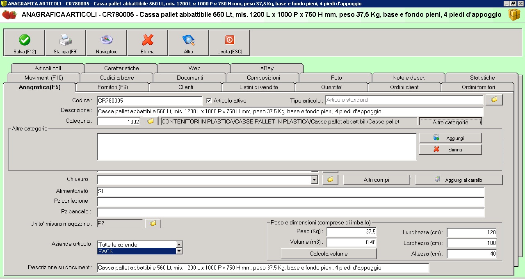Save the article with Salva (F12)
Screen dimensions: 525x279
point(24,43)
